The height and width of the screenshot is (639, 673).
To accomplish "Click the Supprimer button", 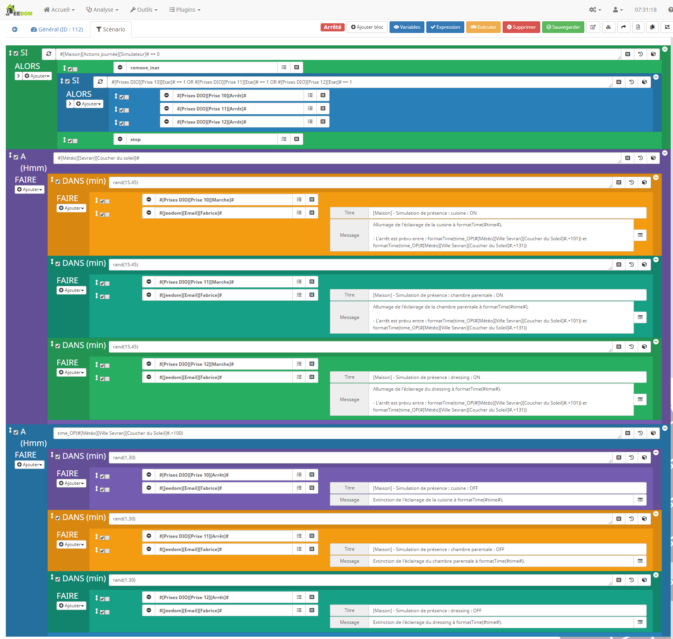I will [521, 27].
